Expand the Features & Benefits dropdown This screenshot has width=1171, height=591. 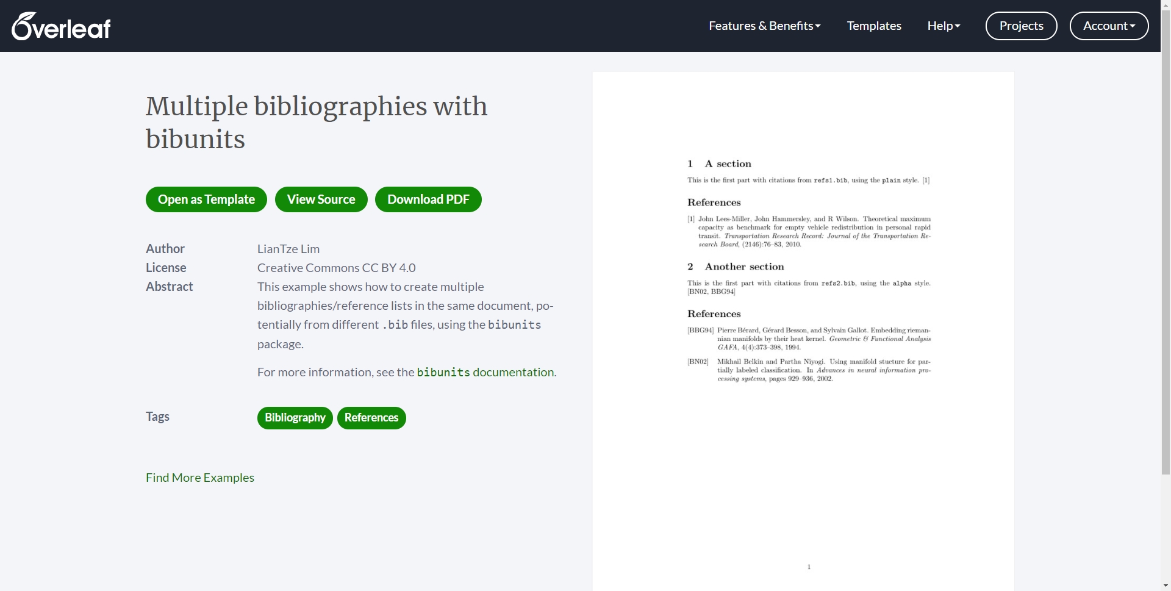[764, 26]
